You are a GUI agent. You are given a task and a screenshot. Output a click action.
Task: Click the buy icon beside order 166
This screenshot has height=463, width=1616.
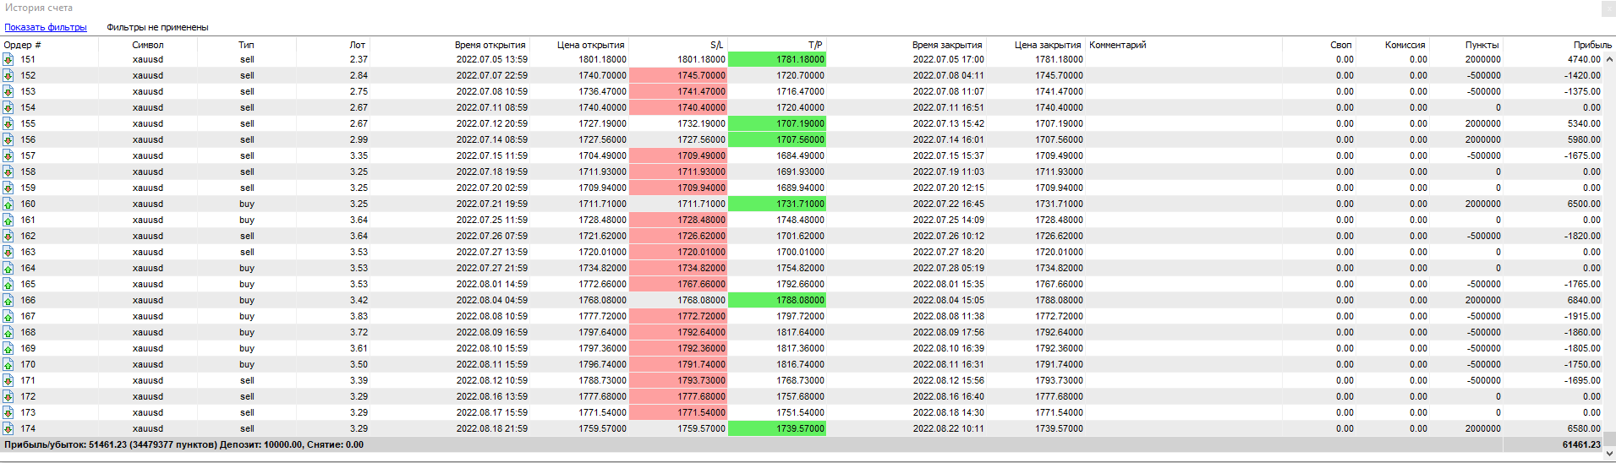(x=8, y=300)
